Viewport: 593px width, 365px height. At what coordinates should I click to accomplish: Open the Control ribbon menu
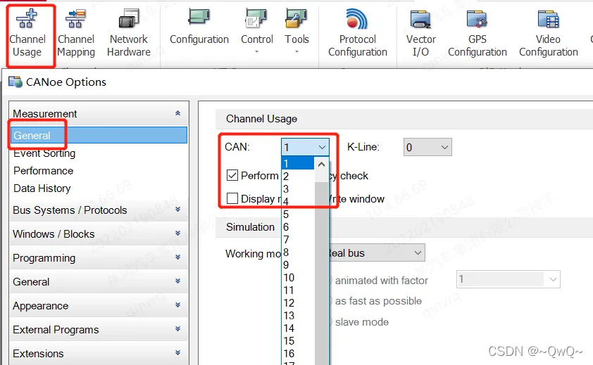[256, 32]
